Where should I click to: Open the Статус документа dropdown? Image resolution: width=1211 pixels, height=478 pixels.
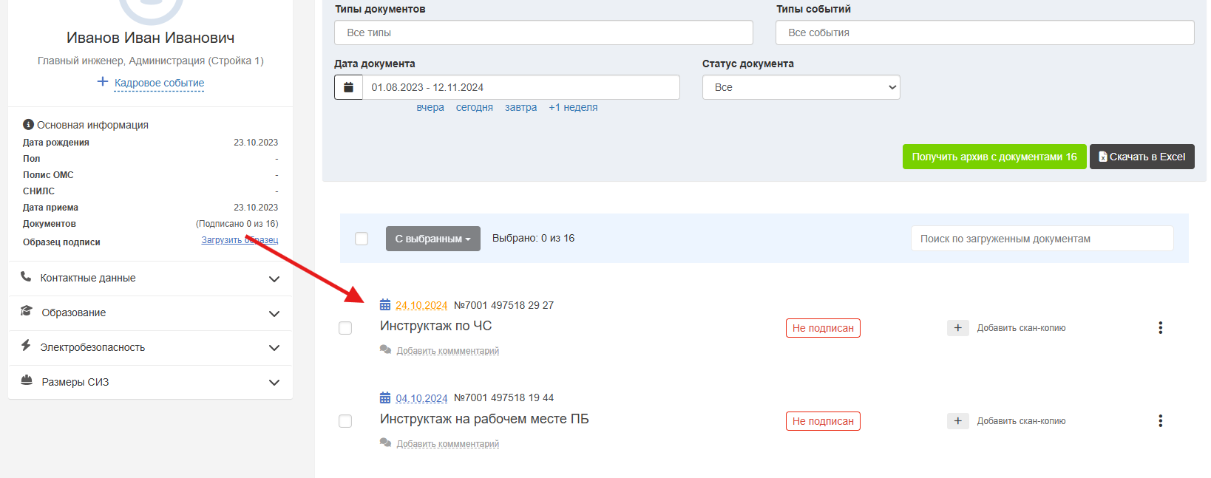tap(801, 87)
